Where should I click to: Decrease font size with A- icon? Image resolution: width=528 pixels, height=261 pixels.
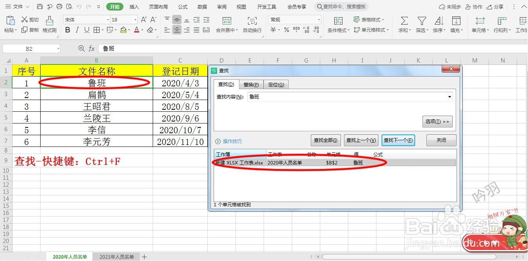click(153, 20)
